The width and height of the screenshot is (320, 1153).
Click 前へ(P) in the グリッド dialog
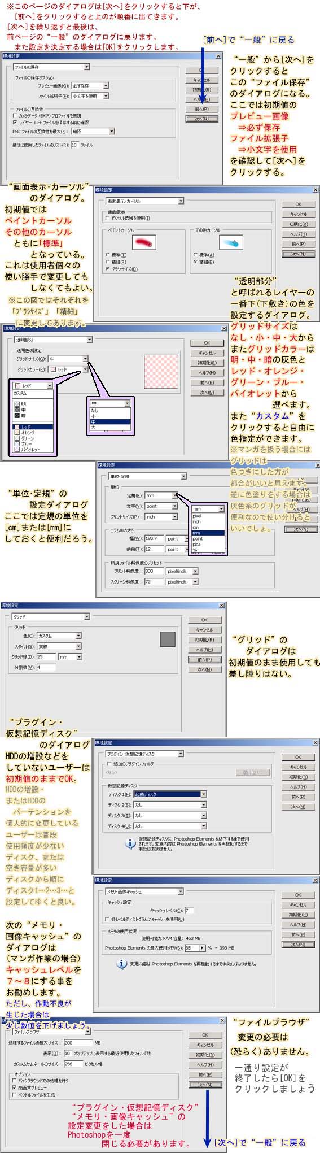pos(204,659)
